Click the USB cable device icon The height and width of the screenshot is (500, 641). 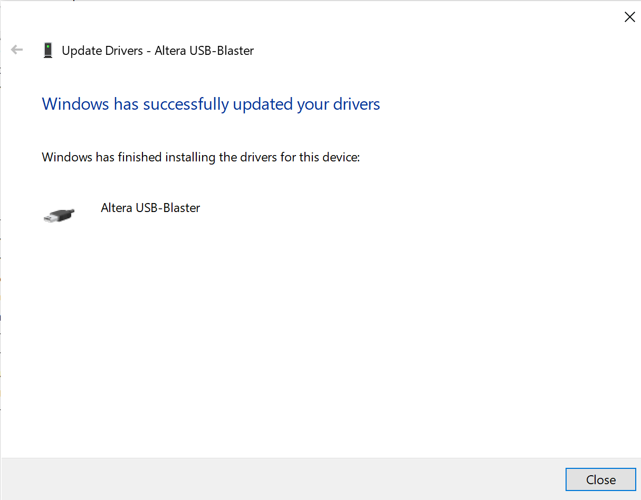(x=59, y=215)
